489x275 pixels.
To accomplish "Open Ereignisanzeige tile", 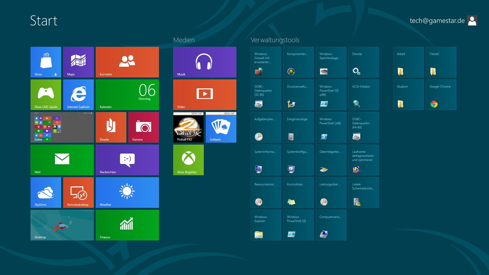I will pos(298,127).
